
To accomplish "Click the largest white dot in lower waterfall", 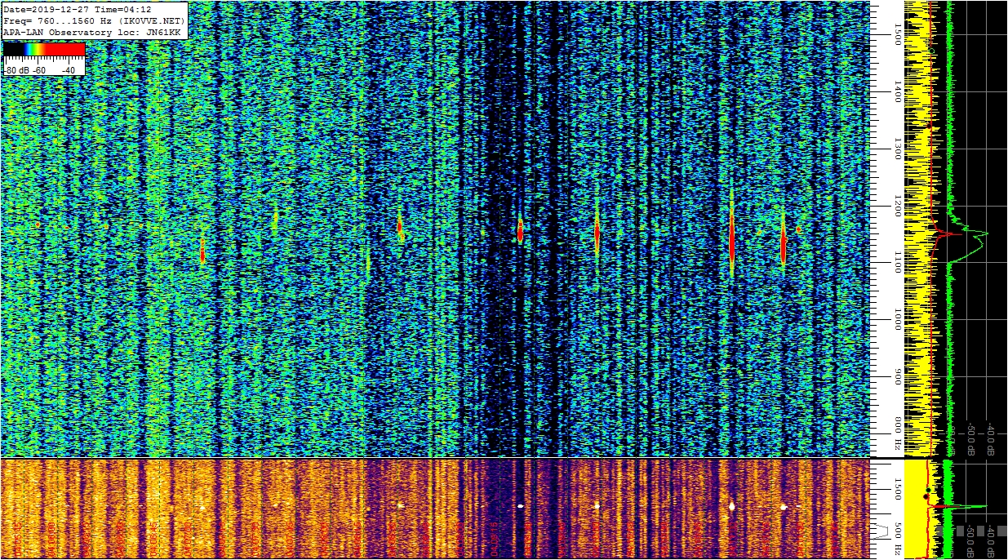I will pyautogui.click(x=732, y=506).
